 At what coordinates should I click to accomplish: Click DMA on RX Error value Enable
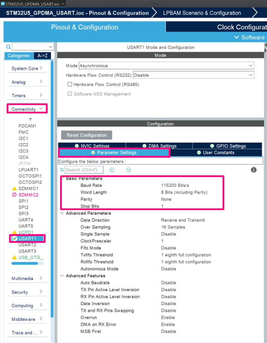coord(168,324)
